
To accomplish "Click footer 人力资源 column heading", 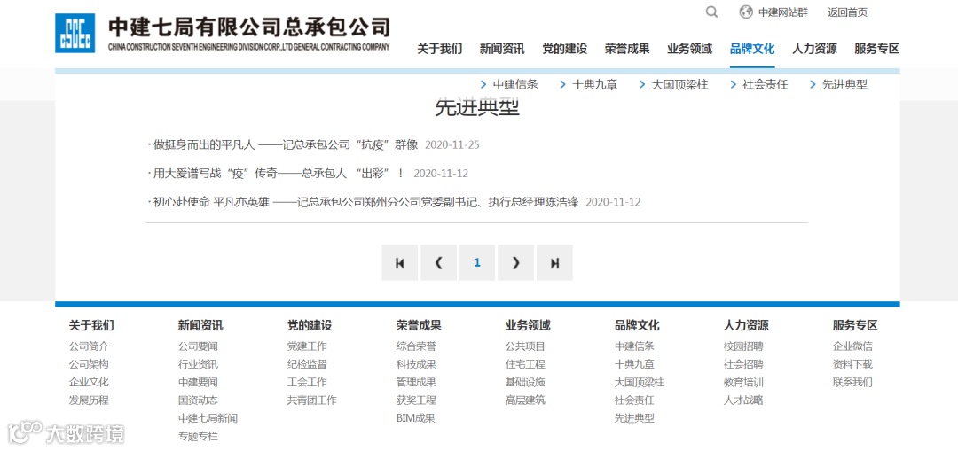I will (746, 325).
